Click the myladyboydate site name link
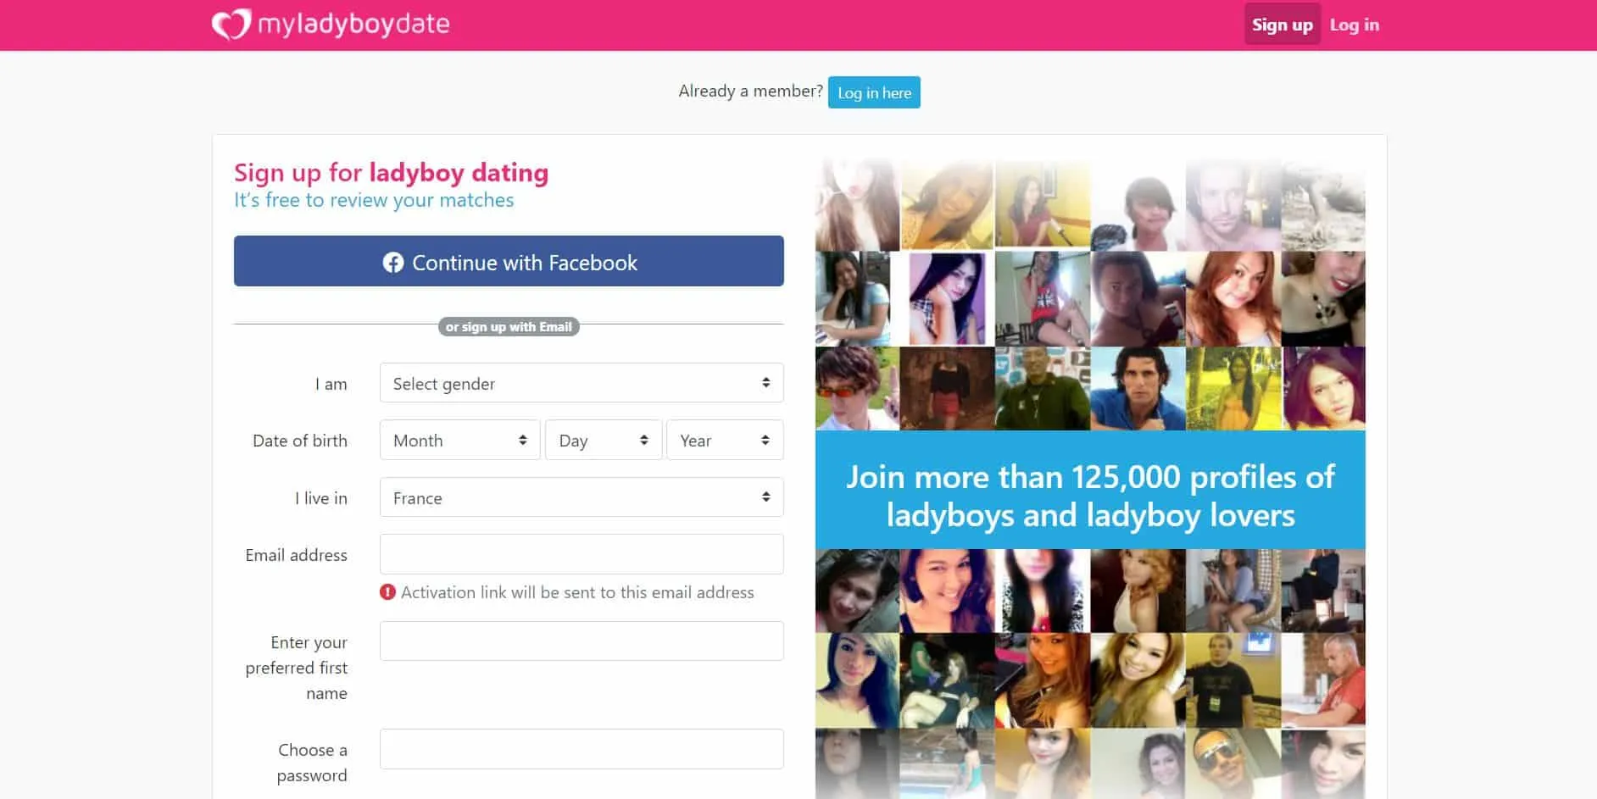1597x799 pixels. (x=353, y=24)
